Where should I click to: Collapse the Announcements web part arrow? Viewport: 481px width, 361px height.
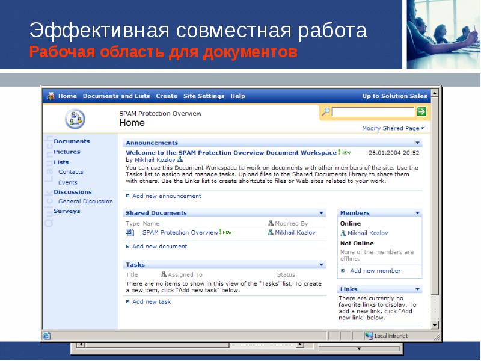(x=418, y=143)
